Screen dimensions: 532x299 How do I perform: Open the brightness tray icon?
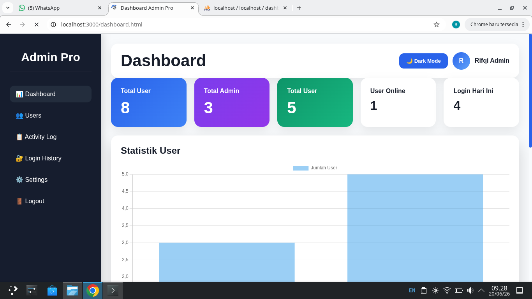(435, 290)
